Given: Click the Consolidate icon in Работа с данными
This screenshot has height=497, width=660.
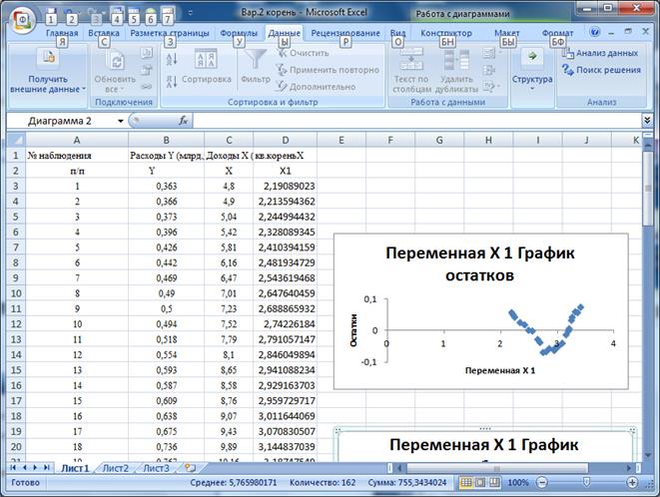Looking at the screenshot, I should [x=488, y=70].
